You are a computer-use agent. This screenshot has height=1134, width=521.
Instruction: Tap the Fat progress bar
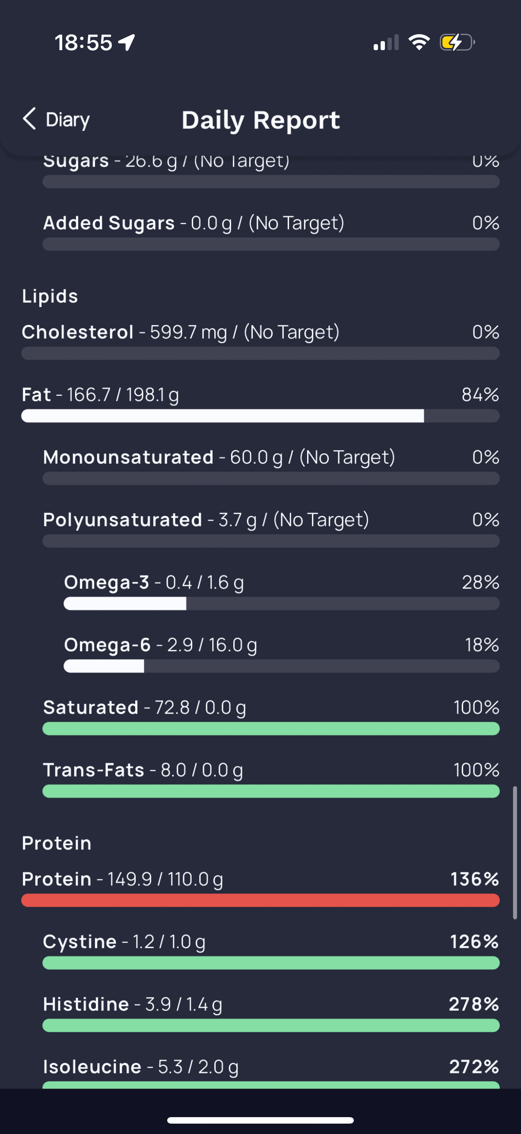pos(260,416)
